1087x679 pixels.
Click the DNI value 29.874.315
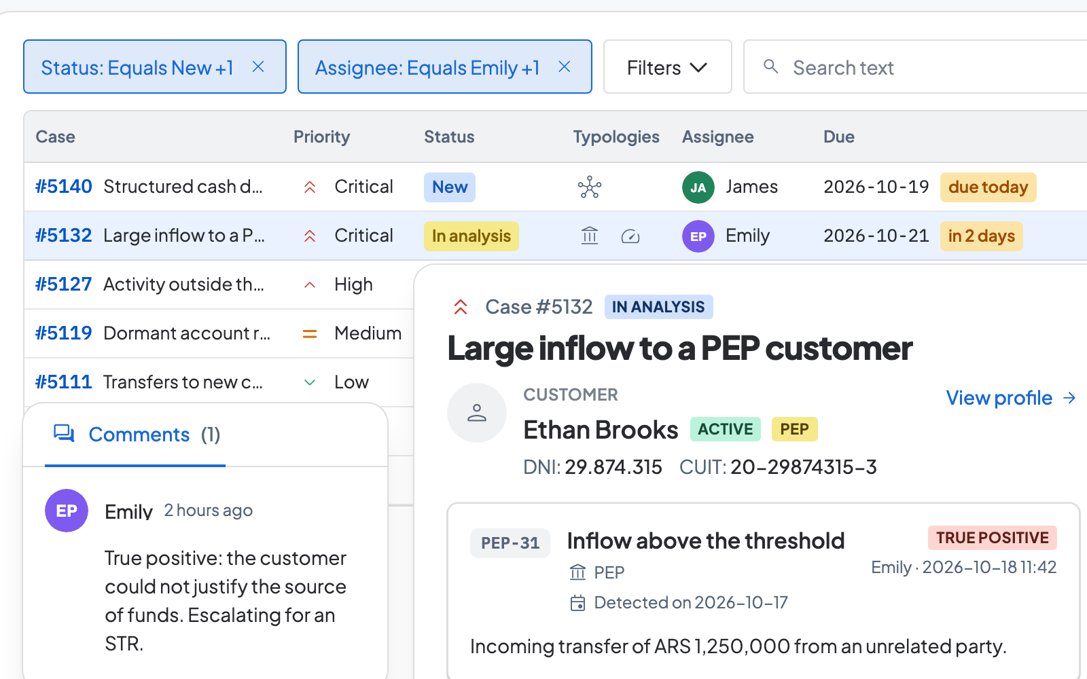[x=613, y=467]
